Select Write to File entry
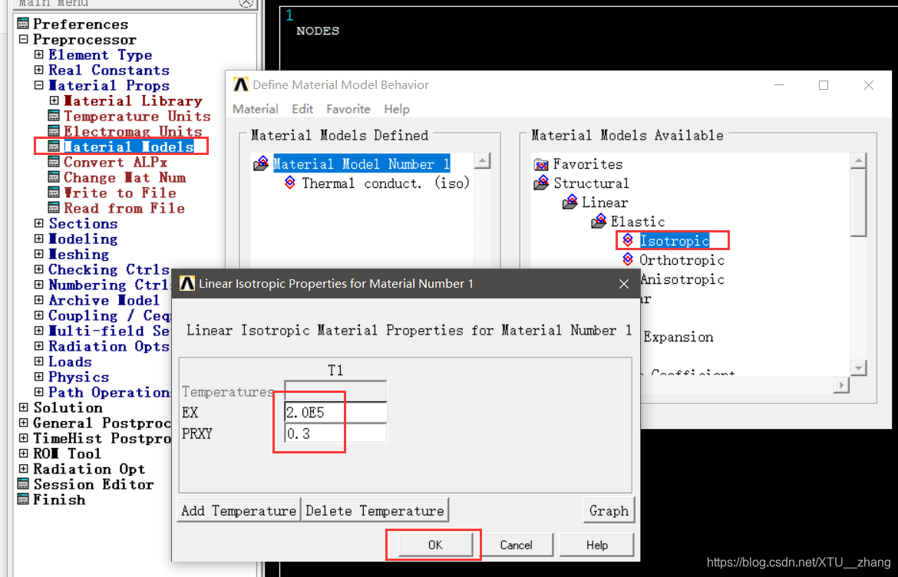 (x=120, y=193)
